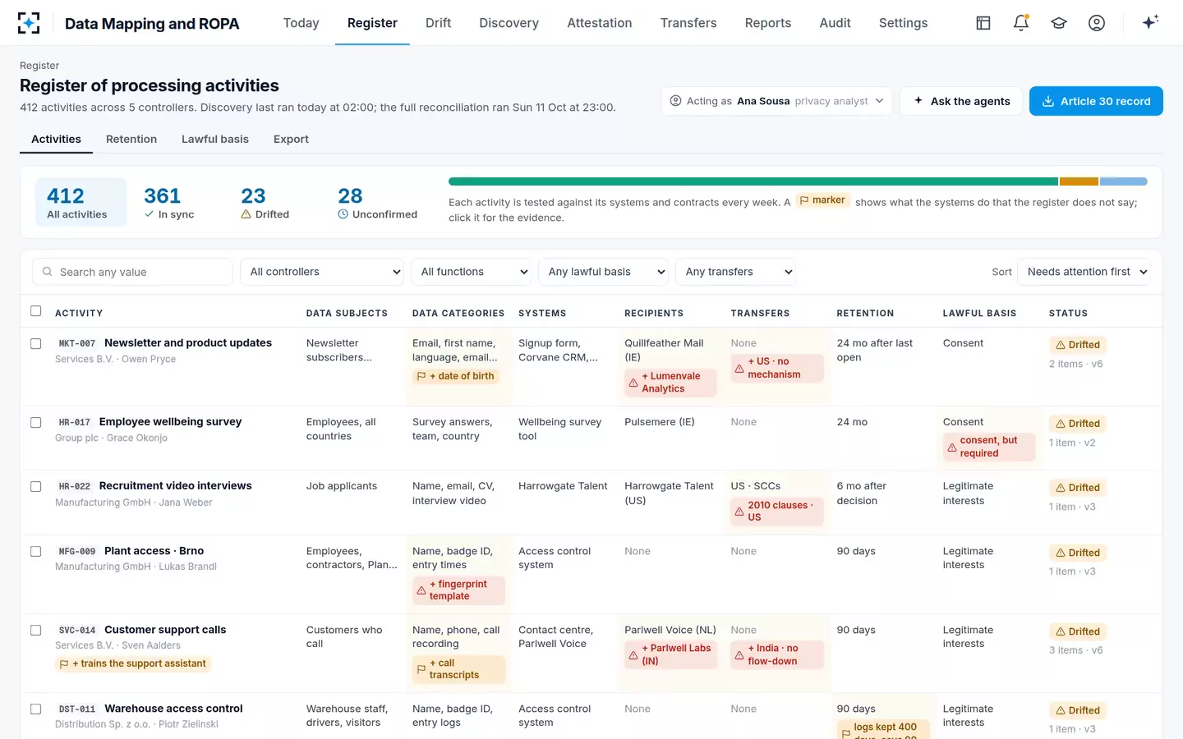Click the Parwell Labs (IN) warning marker
Image resolution: width=1183 pixels, height=739 pixels.
point(670,654)
